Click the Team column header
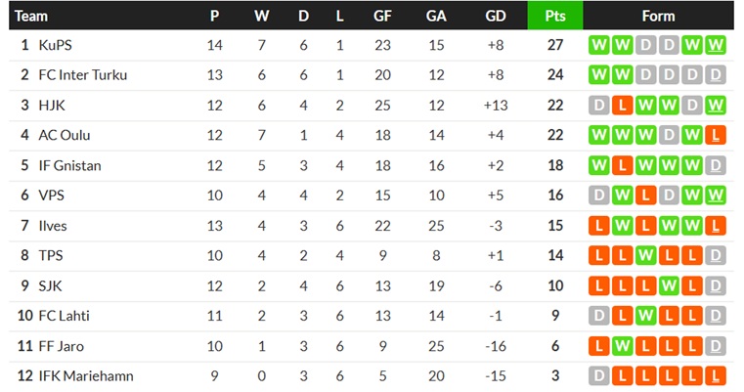Image resolution: width=744 pixels, height=392 pixels. tap(31, 16)
